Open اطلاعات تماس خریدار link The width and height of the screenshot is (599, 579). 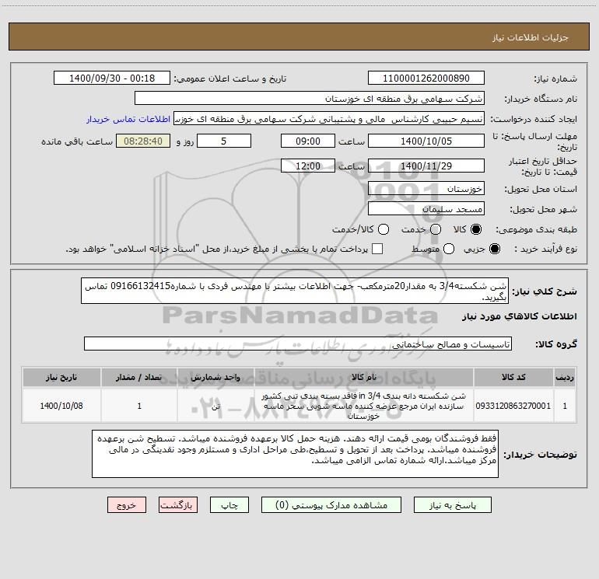pyautogui.click(x=128, y=119)
